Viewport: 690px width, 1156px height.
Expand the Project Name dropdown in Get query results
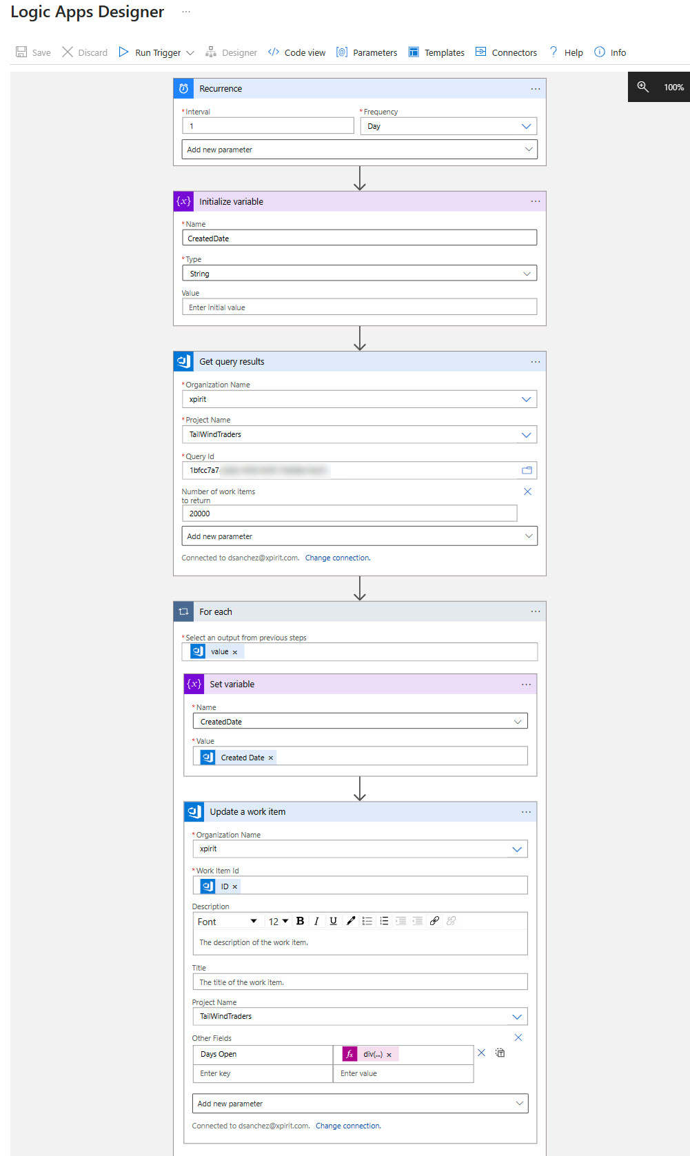pyautogui.click(x=526, y=435)
